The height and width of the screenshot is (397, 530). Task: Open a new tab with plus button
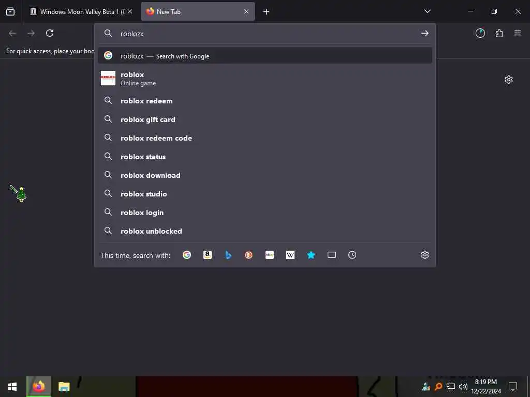pos(267,12)
